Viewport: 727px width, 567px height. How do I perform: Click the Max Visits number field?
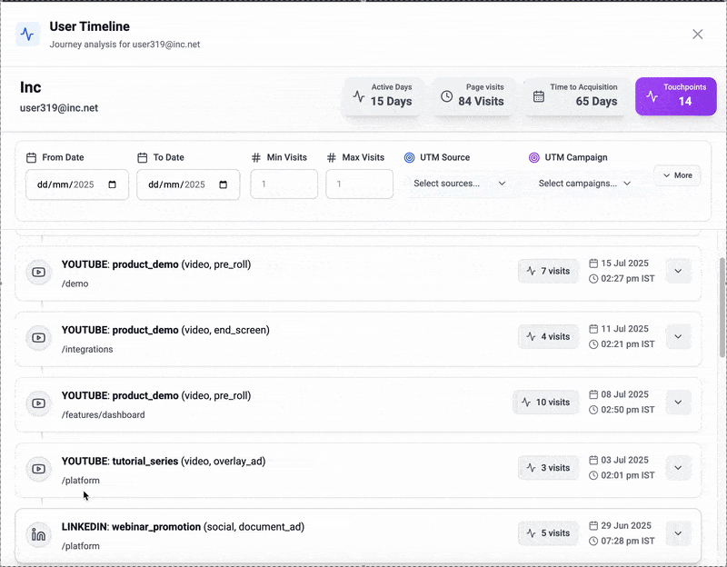point(359,184)
